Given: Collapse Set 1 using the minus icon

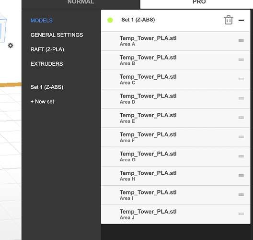Looking at the screenshot, I should 241,20.
